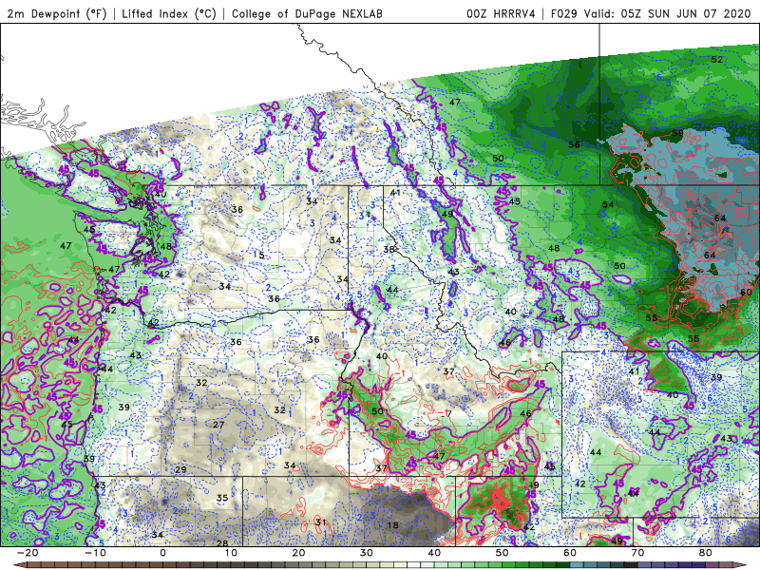This screenshot has height=570, width=760.
Task: Click the dewpoint value 54 on the map
Action: coord(608,204)
